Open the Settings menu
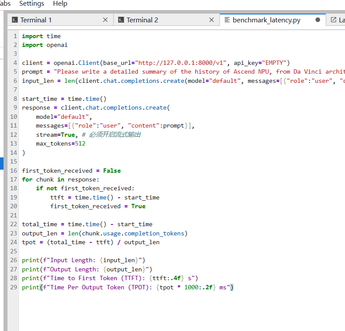Viewport: 345px width, 331px height. coord(32,4)
